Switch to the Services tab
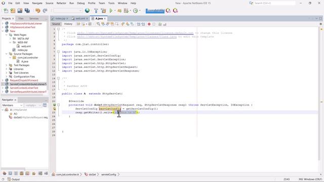 tap(34, 19)
